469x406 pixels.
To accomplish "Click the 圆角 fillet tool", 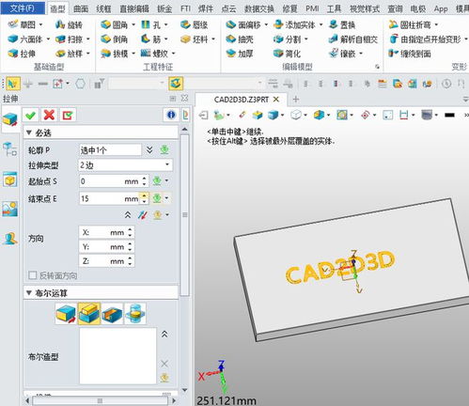I will [115, 24].
